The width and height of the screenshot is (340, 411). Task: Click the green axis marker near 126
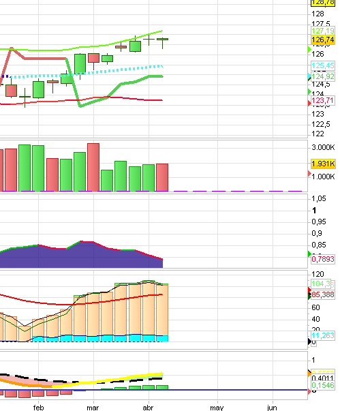click(x=309, y=49)
